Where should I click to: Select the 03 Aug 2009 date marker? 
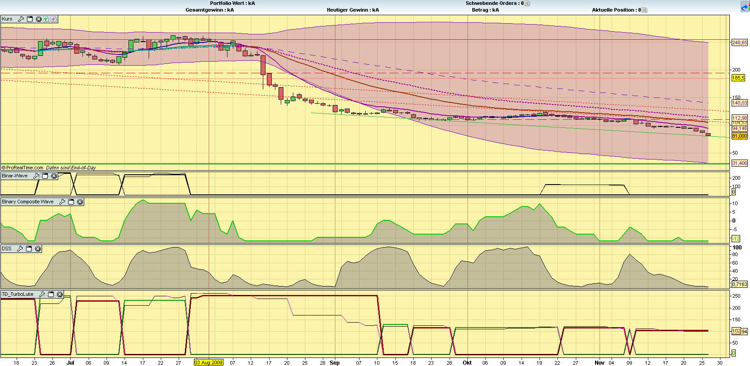pyautogui.click(x=208, y=362)
